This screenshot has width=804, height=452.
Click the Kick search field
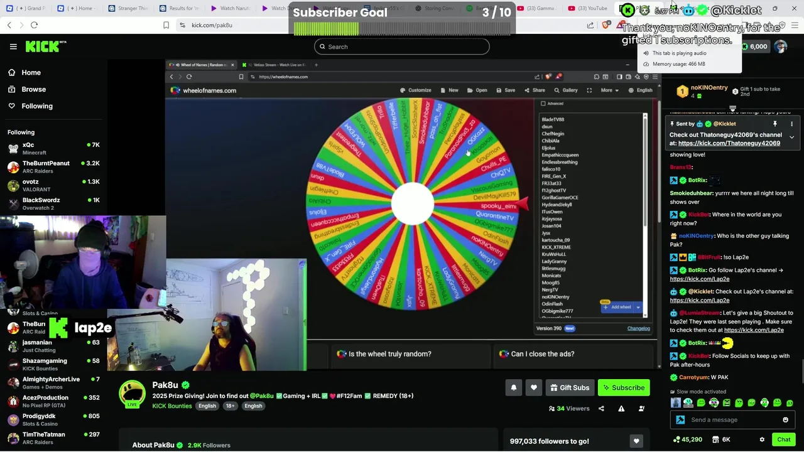(x=402, y=46)
